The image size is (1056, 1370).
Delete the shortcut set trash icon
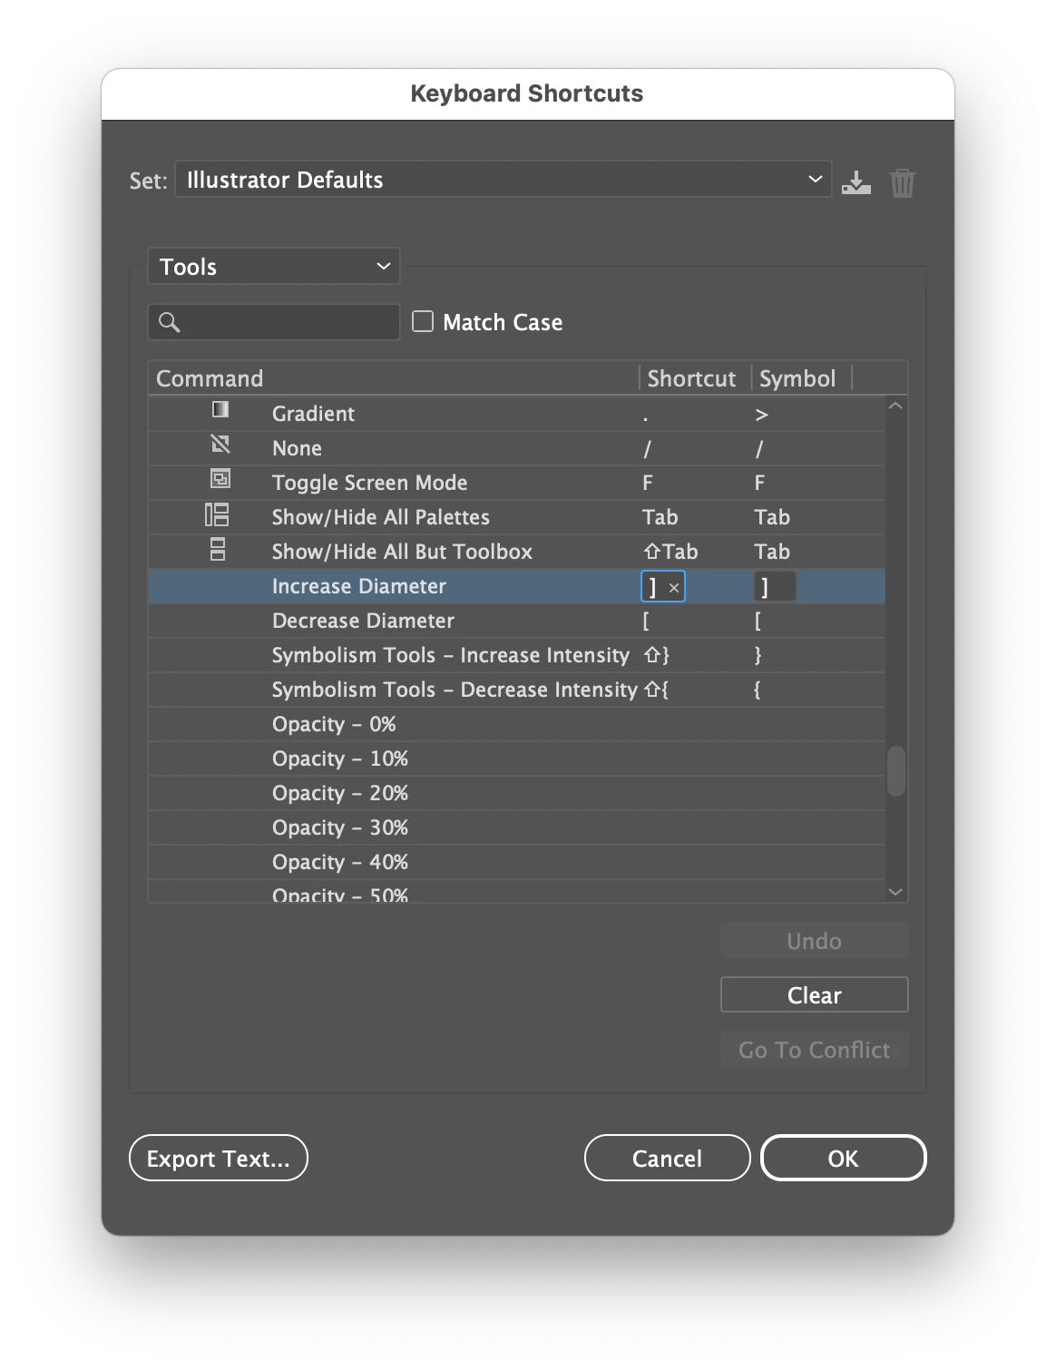pyautogui.click(x=902, y=183)
